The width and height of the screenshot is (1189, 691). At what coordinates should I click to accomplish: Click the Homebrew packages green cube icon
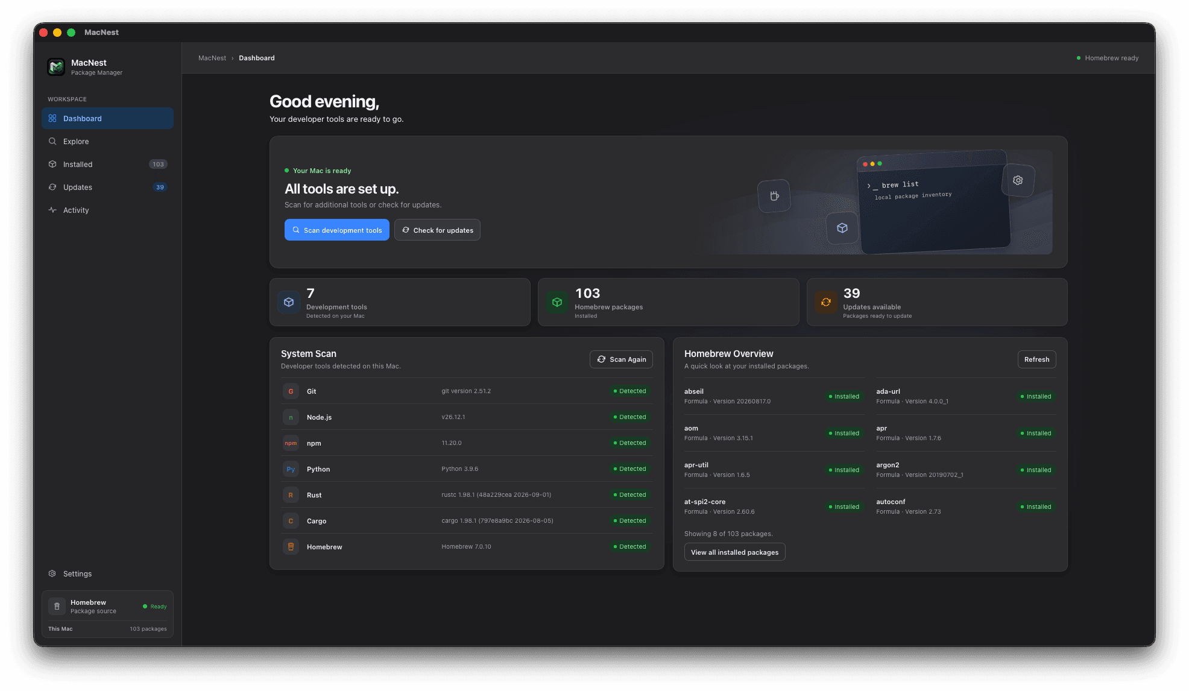(x=557, y=302)
